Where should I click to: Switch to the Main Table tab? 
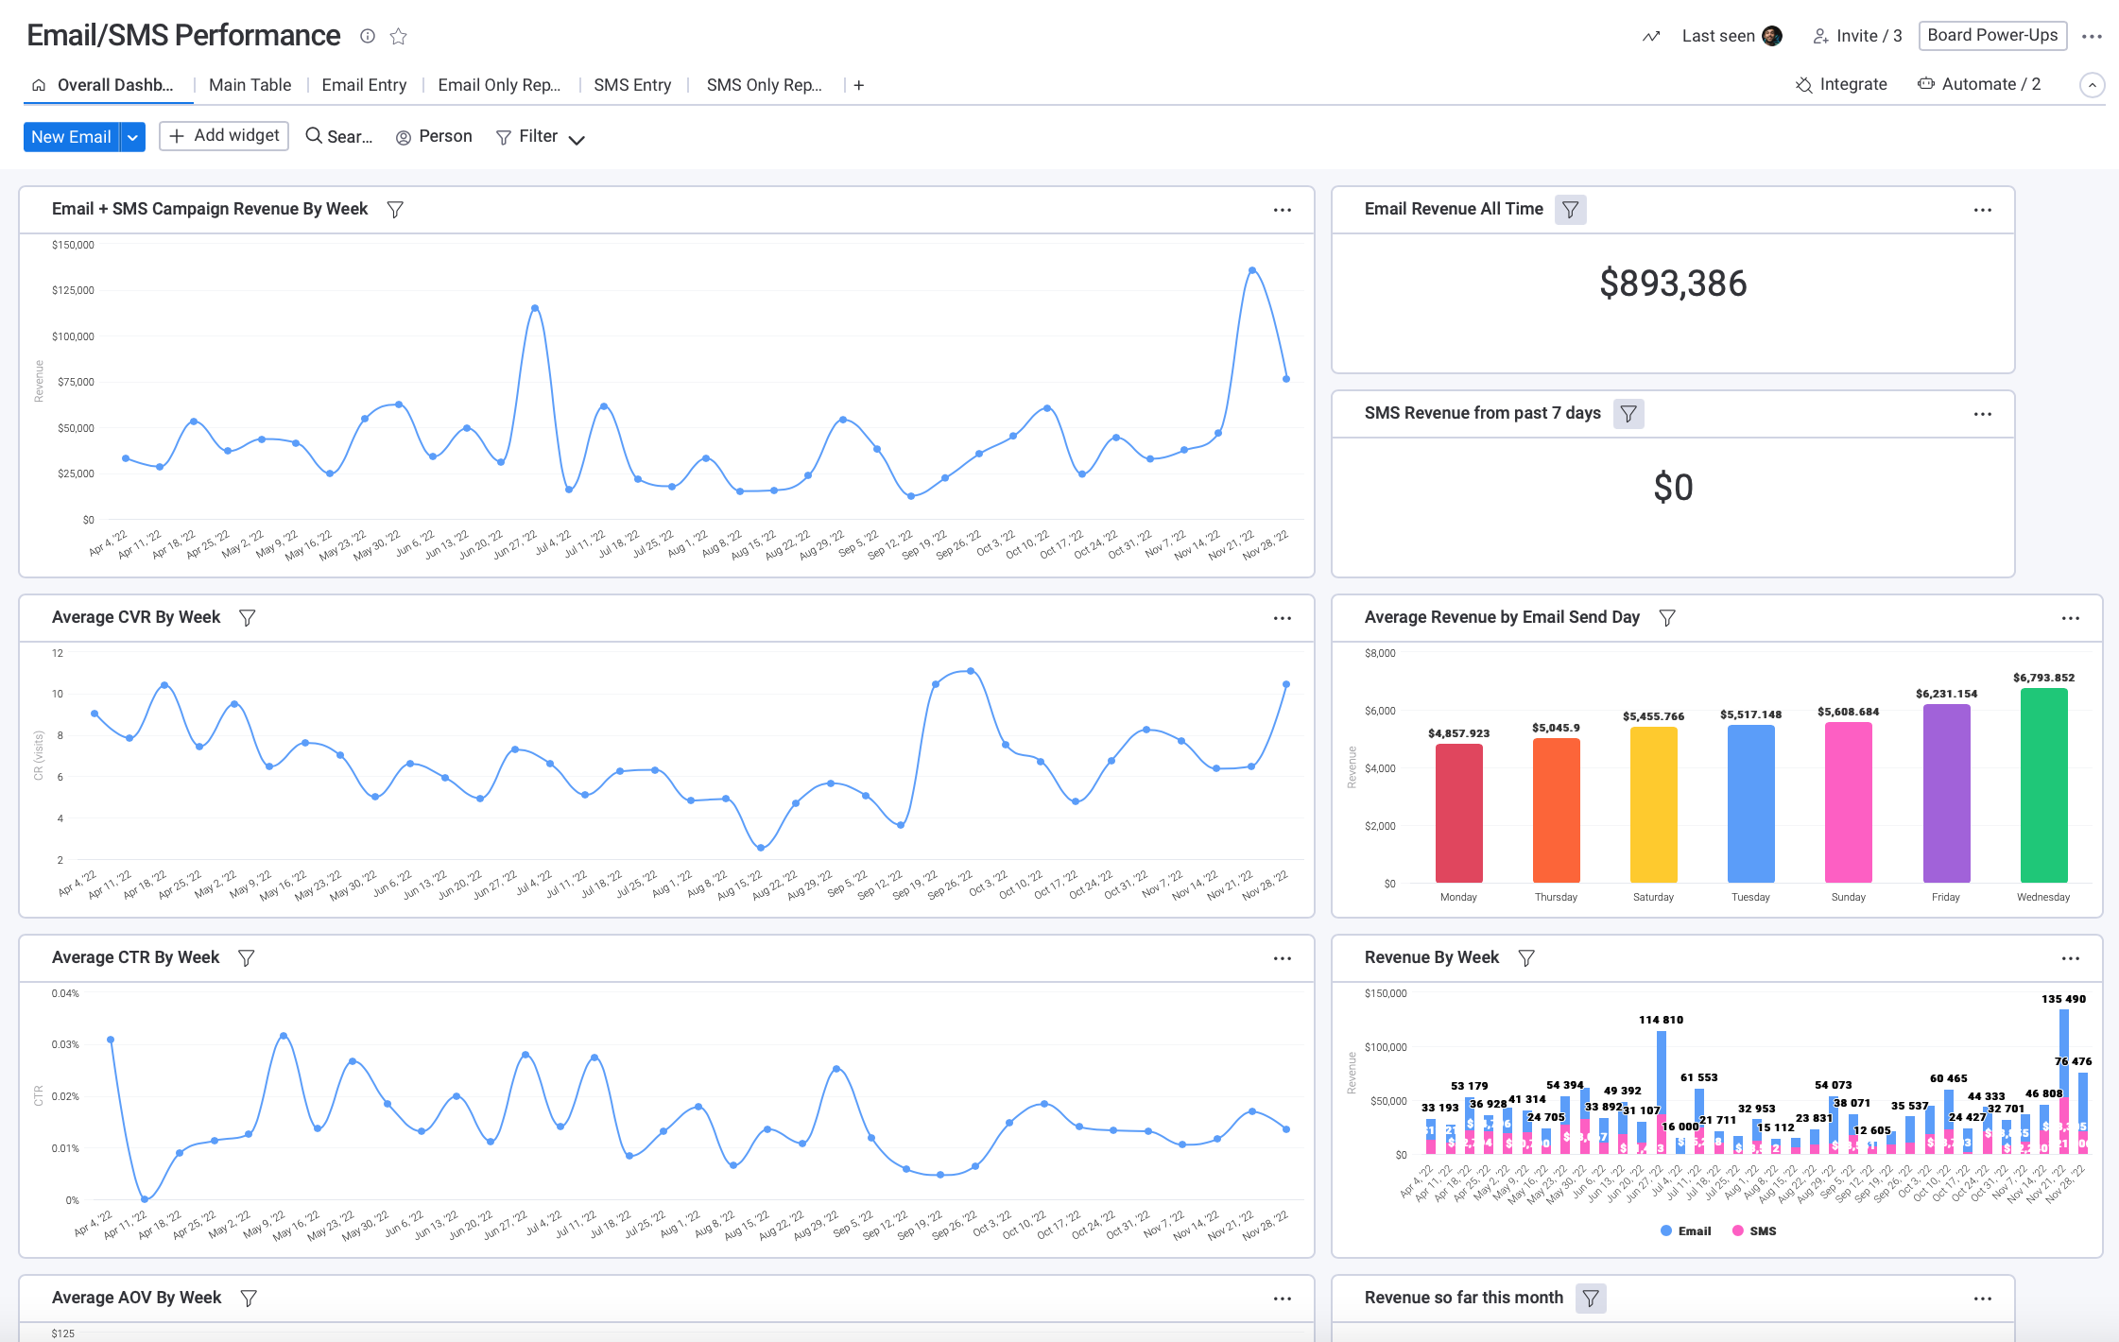(250, 85)
